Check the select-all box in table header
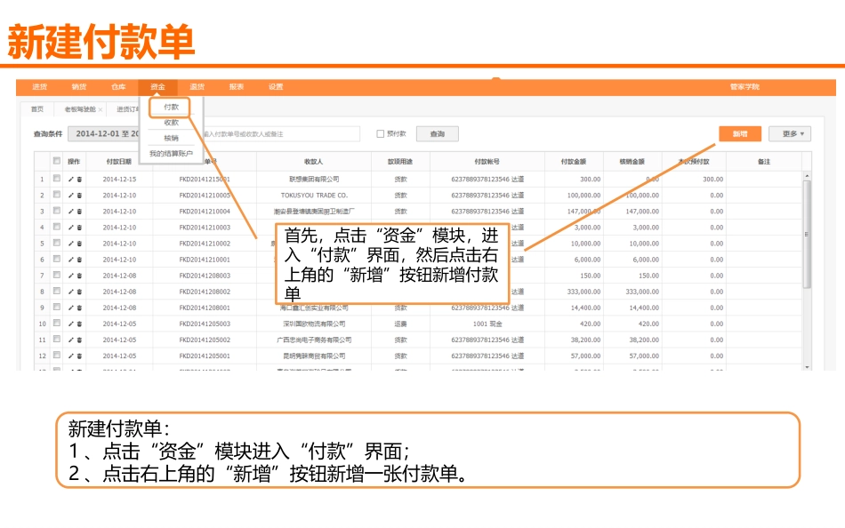845x528 pixels. coord(57,161)
